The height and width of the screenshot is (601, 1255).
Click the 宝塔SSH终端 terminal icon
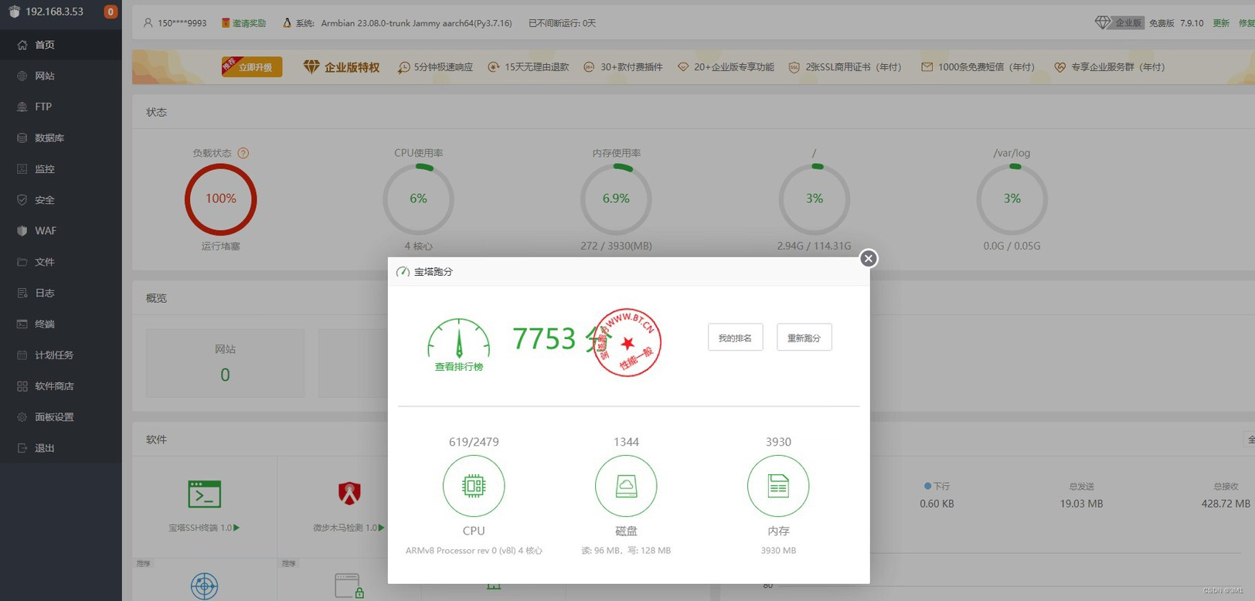tap(205, 494)
